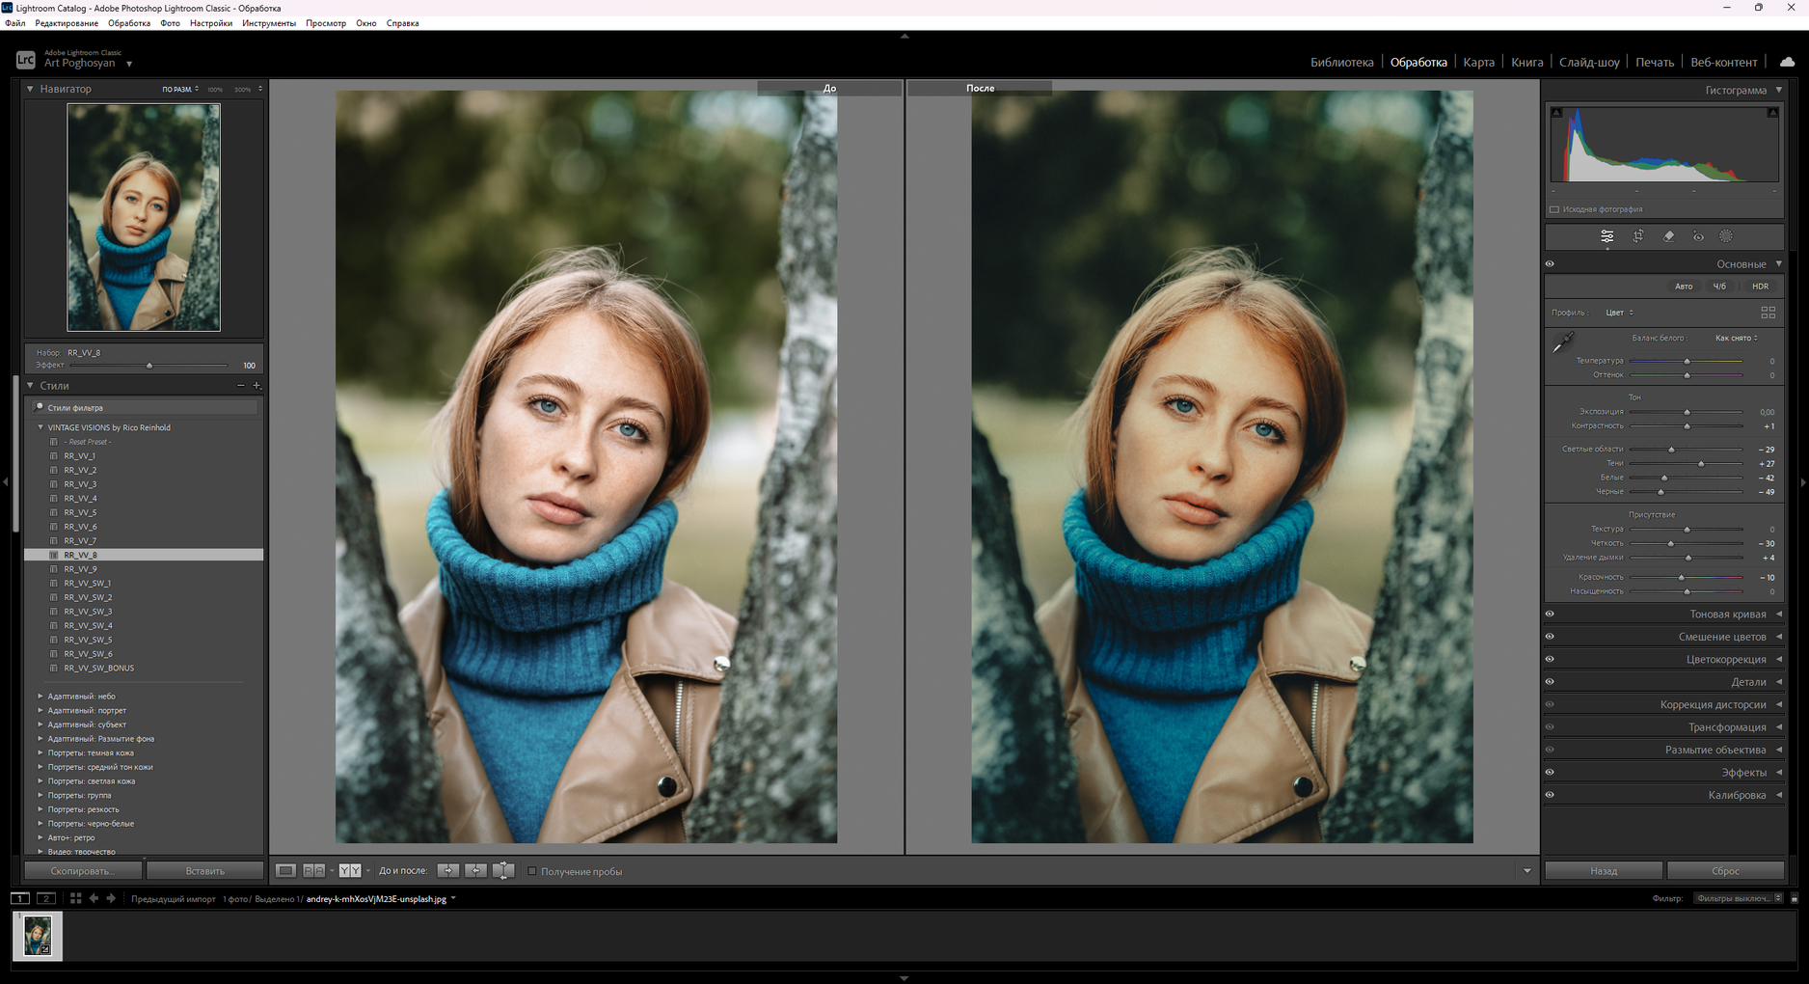This screenshot has height=984, width=1809.
Task: Click the Сброс button
Action: click(x=1725, y=871)
